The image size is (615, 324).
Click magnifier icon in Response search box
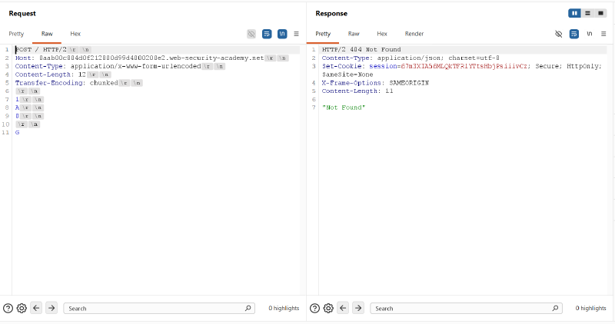555,309
